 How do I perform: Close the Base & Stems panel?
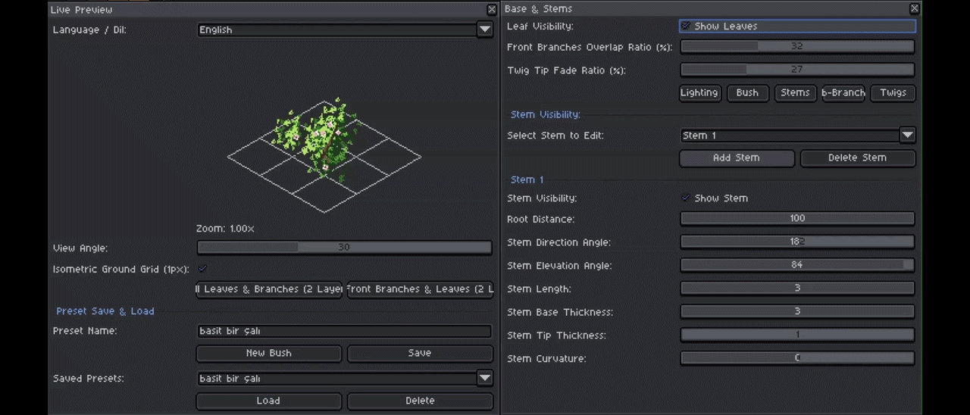pos(915,9)
